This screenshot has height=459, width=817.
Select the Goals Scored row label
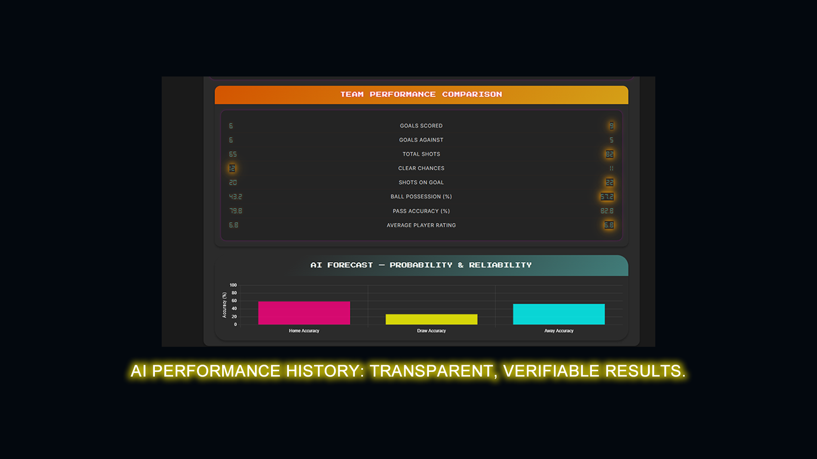421,126
